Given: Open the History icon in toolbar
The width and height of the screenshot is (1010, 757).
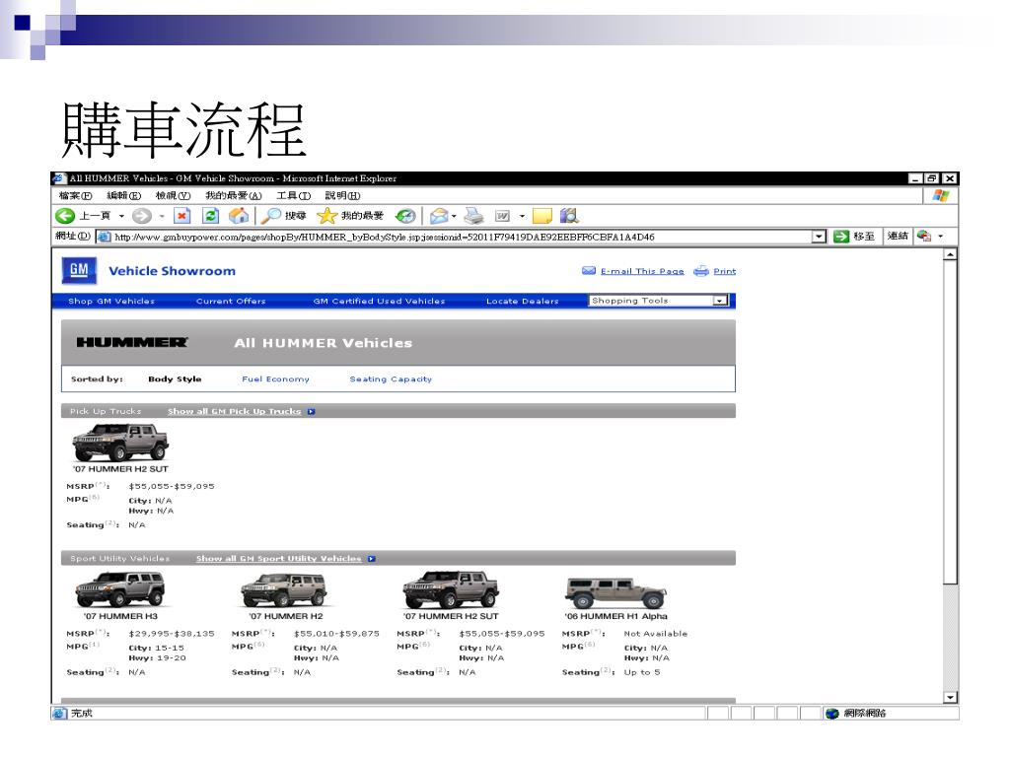Looking at the screenshot, I should 405,216.
